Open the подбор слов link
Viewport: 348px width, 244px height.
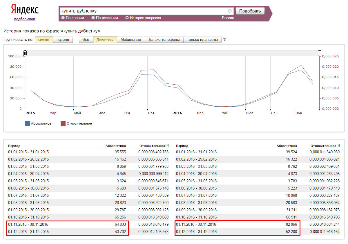tap(25, 19)
